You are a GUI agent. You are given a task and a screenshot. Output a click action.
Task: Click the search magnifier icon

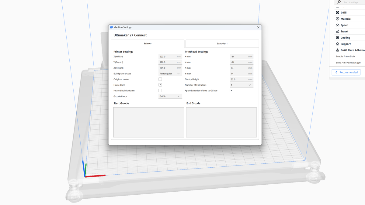339,2
